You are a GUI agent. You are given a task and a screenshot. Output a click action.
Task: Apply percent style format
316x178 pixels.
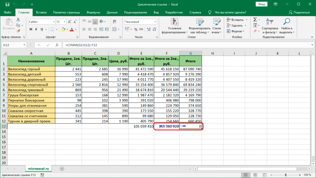pyautogui.click(x=136, y=29)
